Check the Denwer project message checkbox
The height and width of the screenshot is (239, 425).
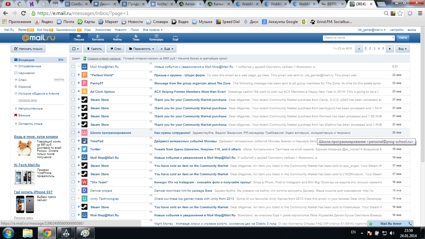tap(73, 190)
